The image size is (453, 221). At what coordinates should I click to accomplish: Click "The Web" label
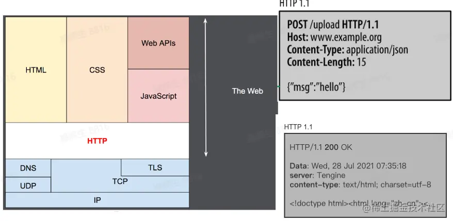coord(247,91)
